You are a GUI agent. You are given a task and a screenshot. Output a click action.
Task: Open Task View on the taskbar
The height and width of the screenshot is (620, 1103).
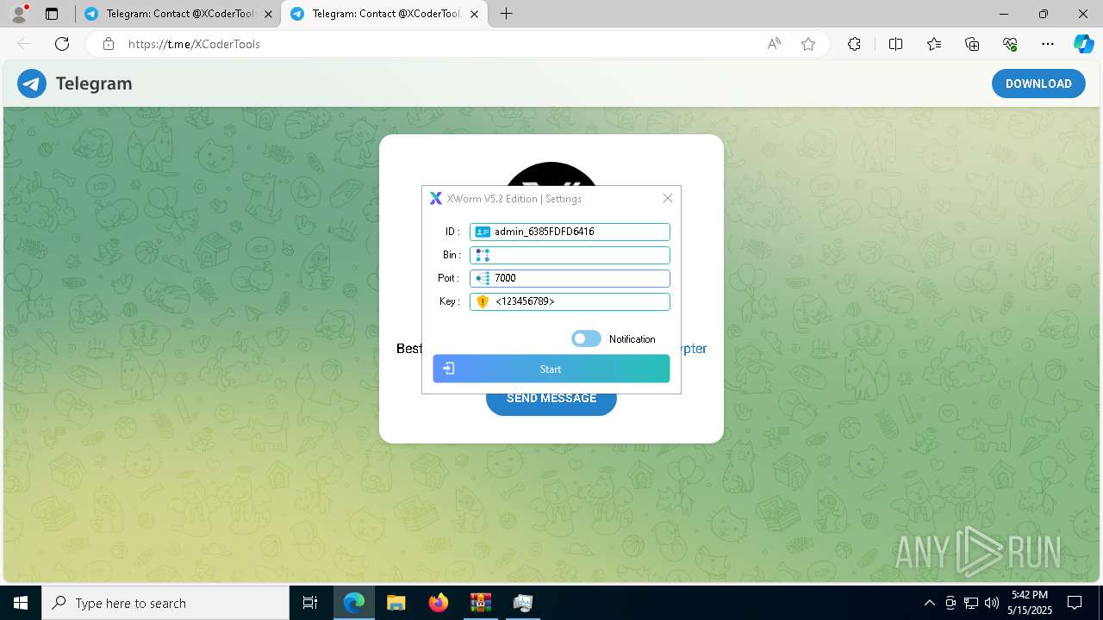tap(310, 603)
